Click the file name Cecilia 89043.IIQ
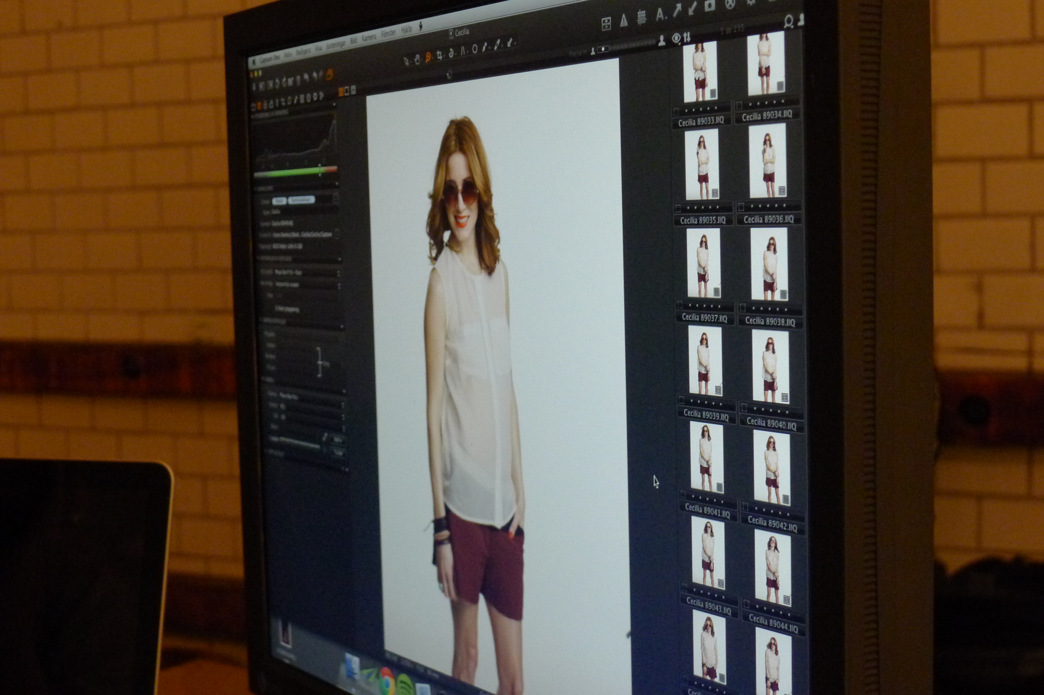The image size is (1044, 695). coord(709,605)
